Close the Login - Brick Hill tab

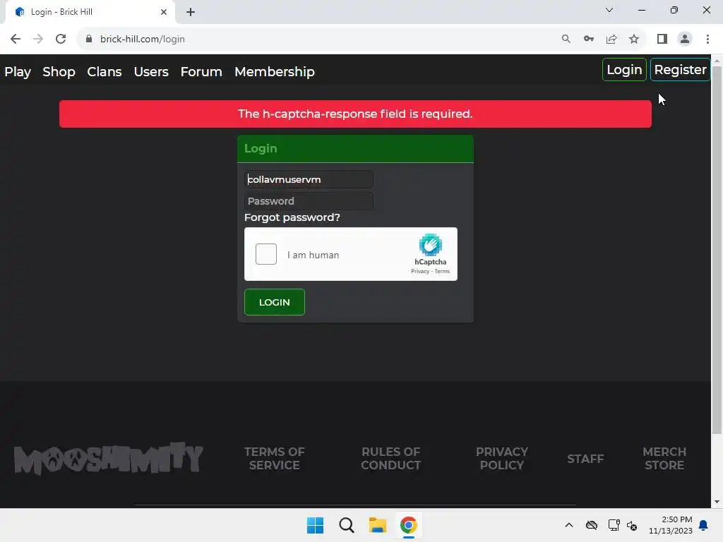tap(164, 12)
